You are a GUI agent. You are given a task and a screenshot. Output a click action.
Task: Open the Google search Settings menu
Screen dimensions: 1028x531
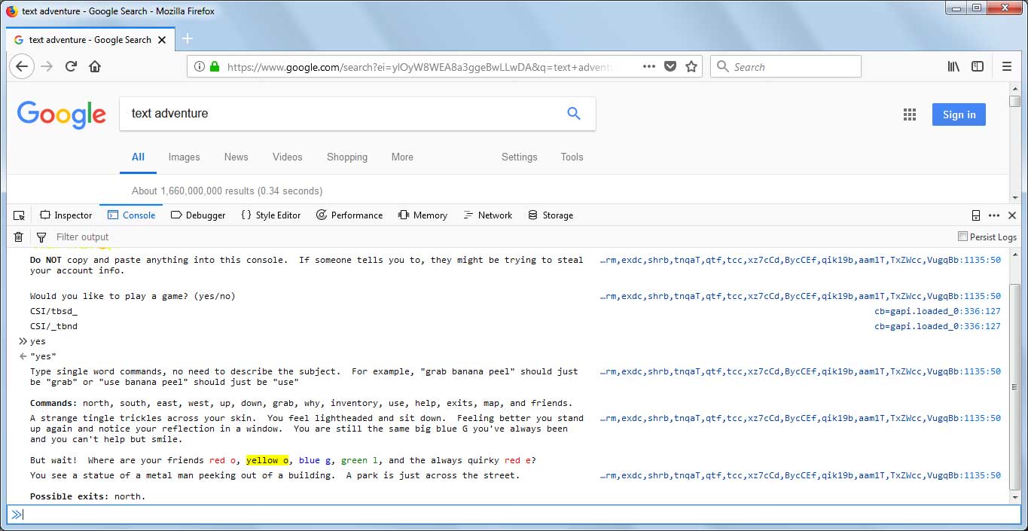tap(520, 157)
